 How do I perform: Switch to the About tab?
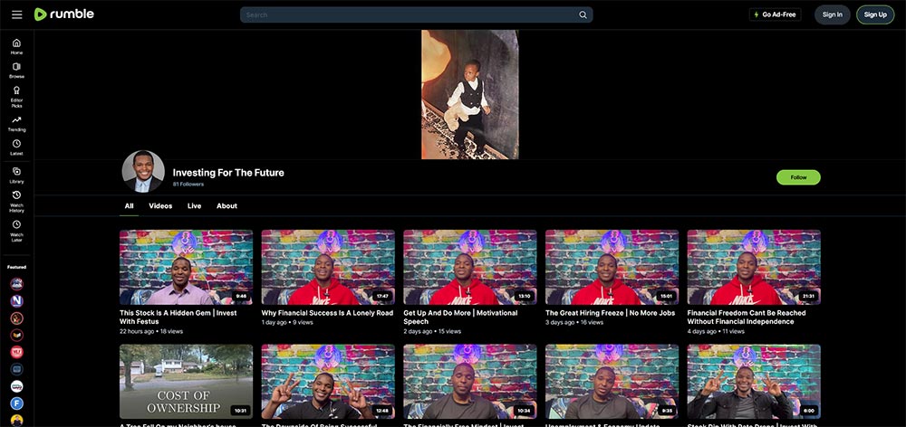pos(226,206)
